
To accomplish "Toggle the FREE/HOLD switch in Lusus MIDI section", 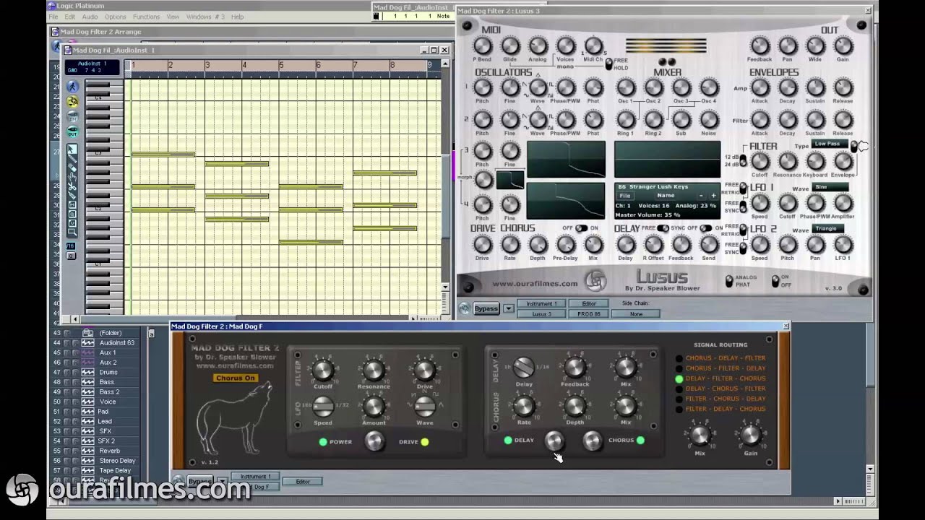I will (x=608, y=64).
